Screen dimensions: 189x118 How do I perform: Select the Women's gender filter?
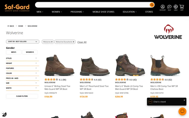(x=30, y=52)
